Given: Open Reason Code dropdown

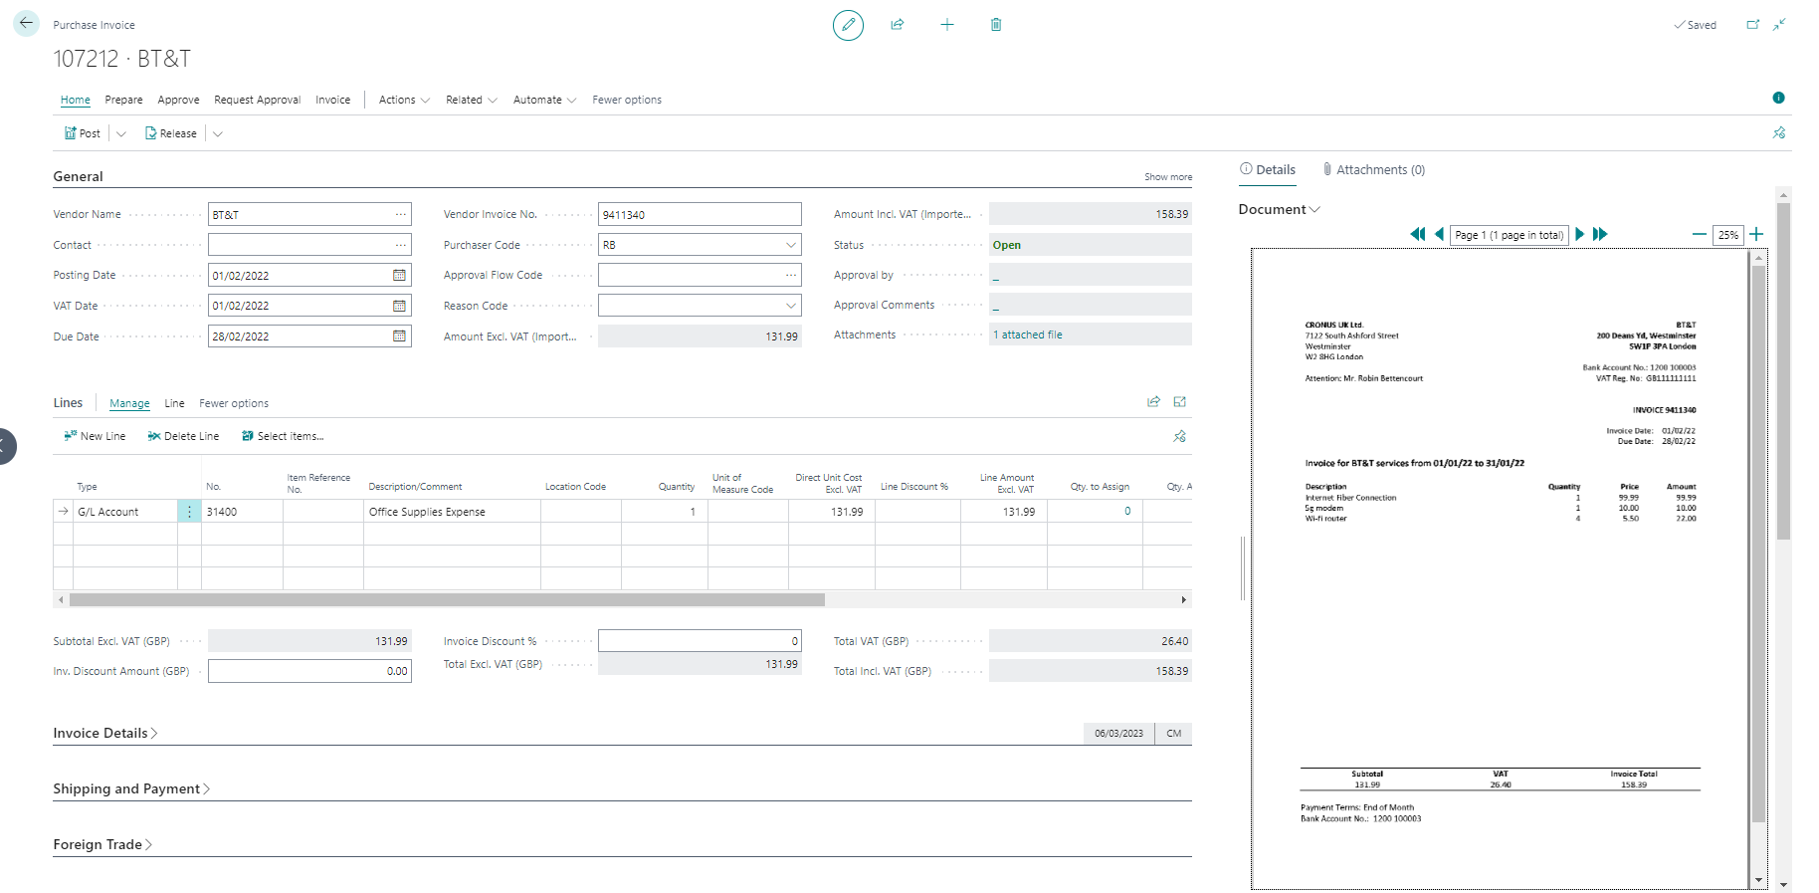Looking at the screenshot, I should click(x=790, y=306).
